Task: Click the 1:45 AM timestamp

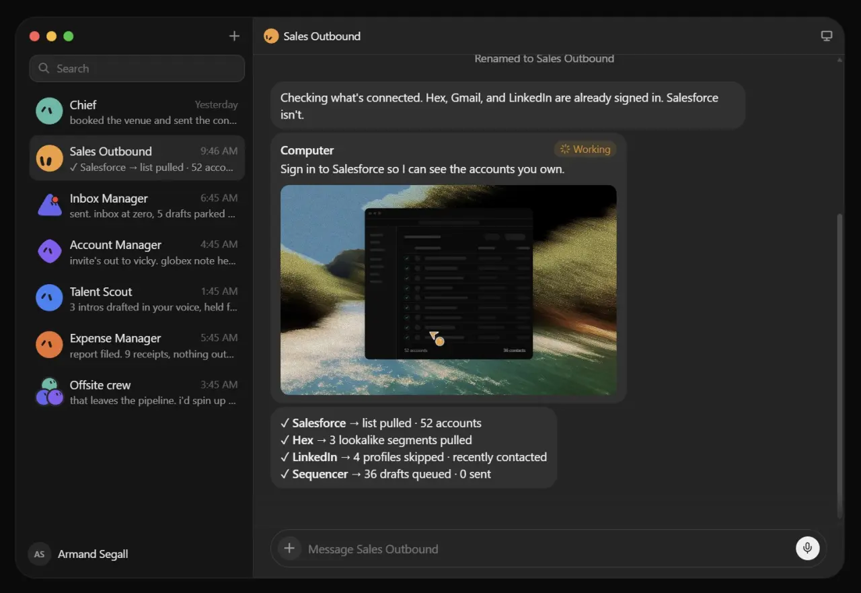Action: point(219,291)
